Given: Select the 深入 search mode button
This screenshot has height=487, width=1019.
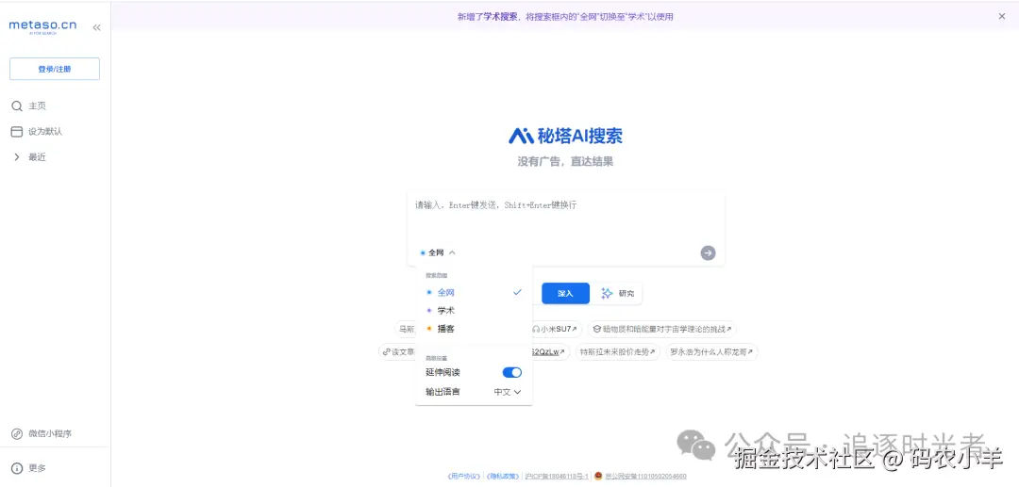Looking at the screenshot, I should coord(565,293).
